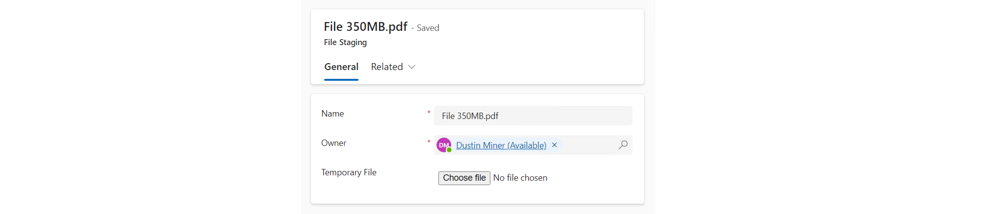Click the green presence dot on avatar

[449, 150]
